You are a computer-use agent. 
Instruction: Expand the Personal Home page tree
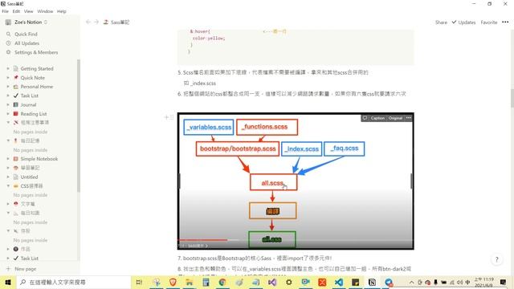tap(8, 87)
